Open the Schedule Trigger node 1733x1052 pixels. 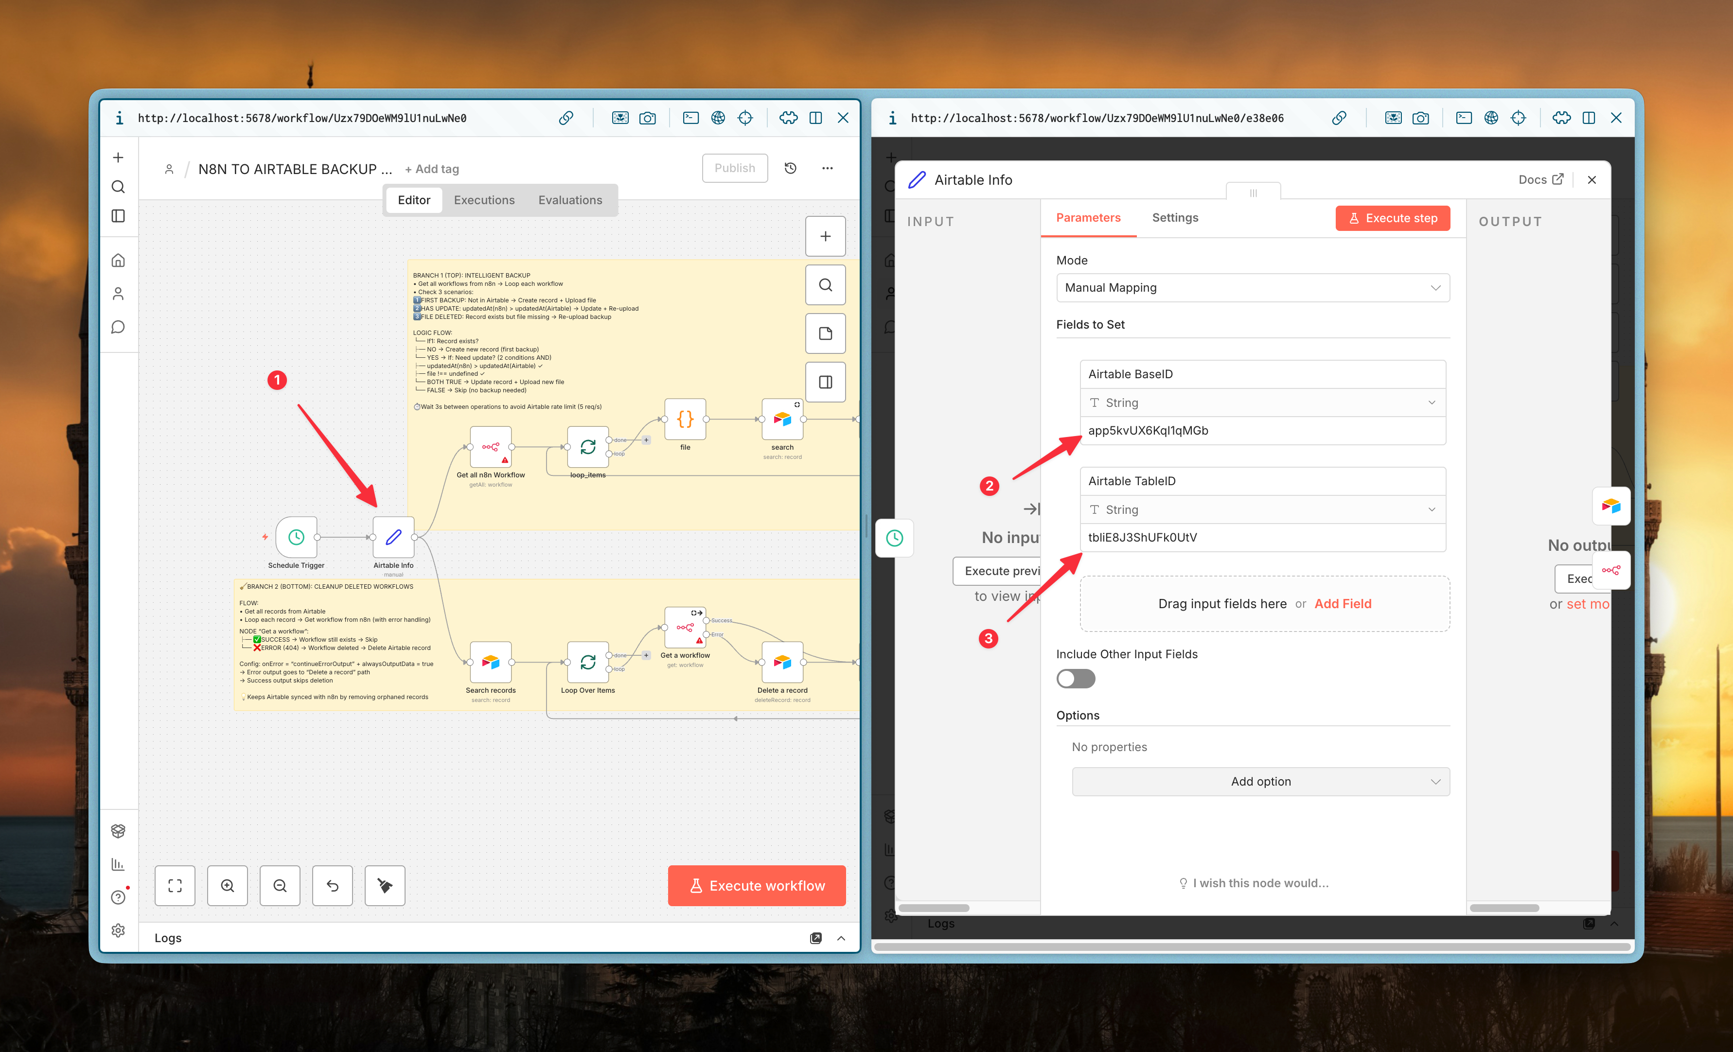click(296, 537)
